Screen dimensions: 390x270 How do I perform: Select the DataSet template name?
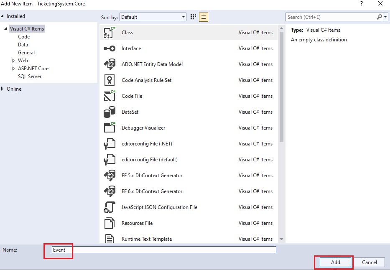pos(130,112)
